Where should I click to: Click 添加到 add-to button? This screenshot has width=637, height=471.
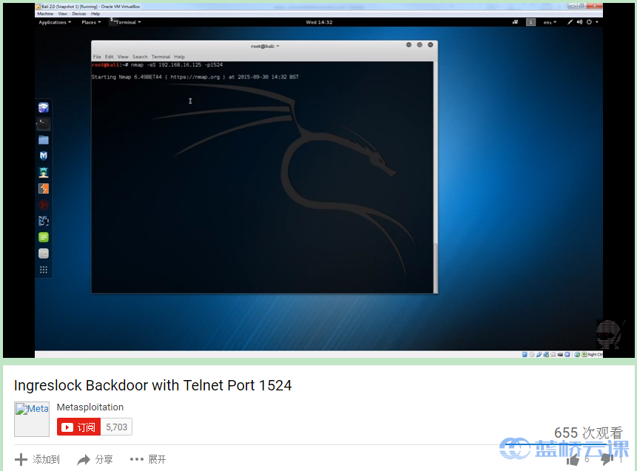(x=37, y=460)
